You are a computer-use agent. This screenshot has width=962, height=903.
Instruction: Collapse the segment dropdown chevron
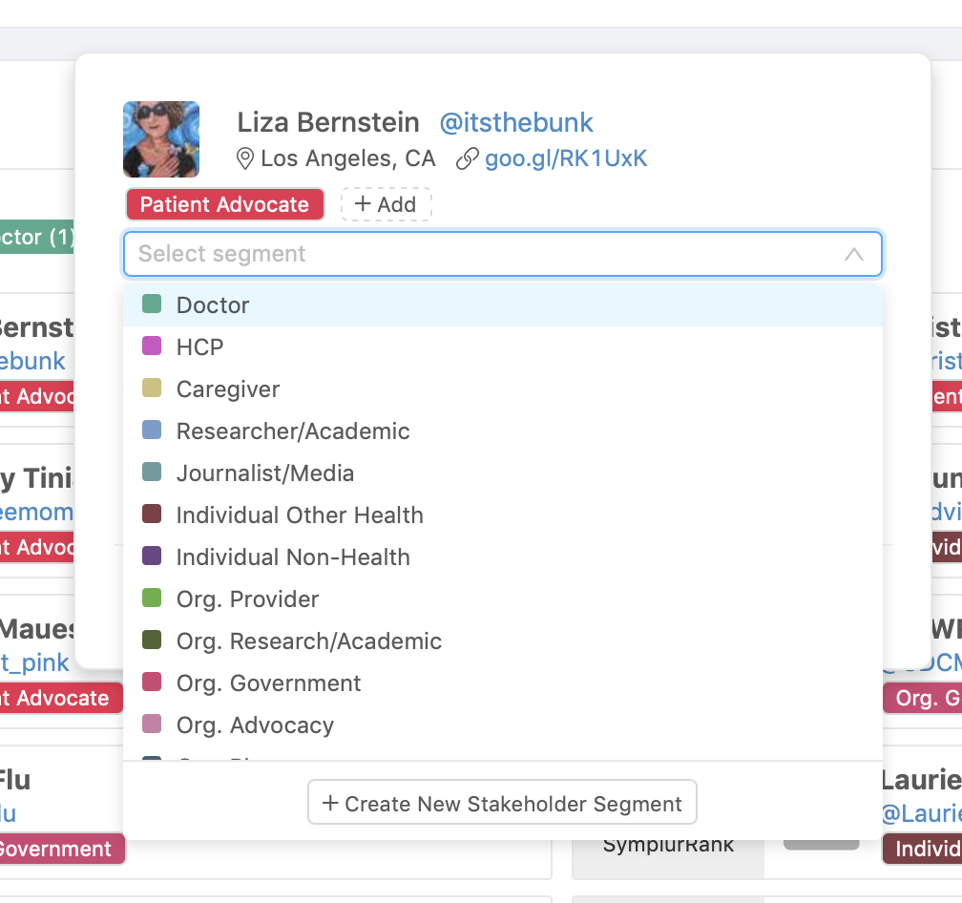point(853,254)
